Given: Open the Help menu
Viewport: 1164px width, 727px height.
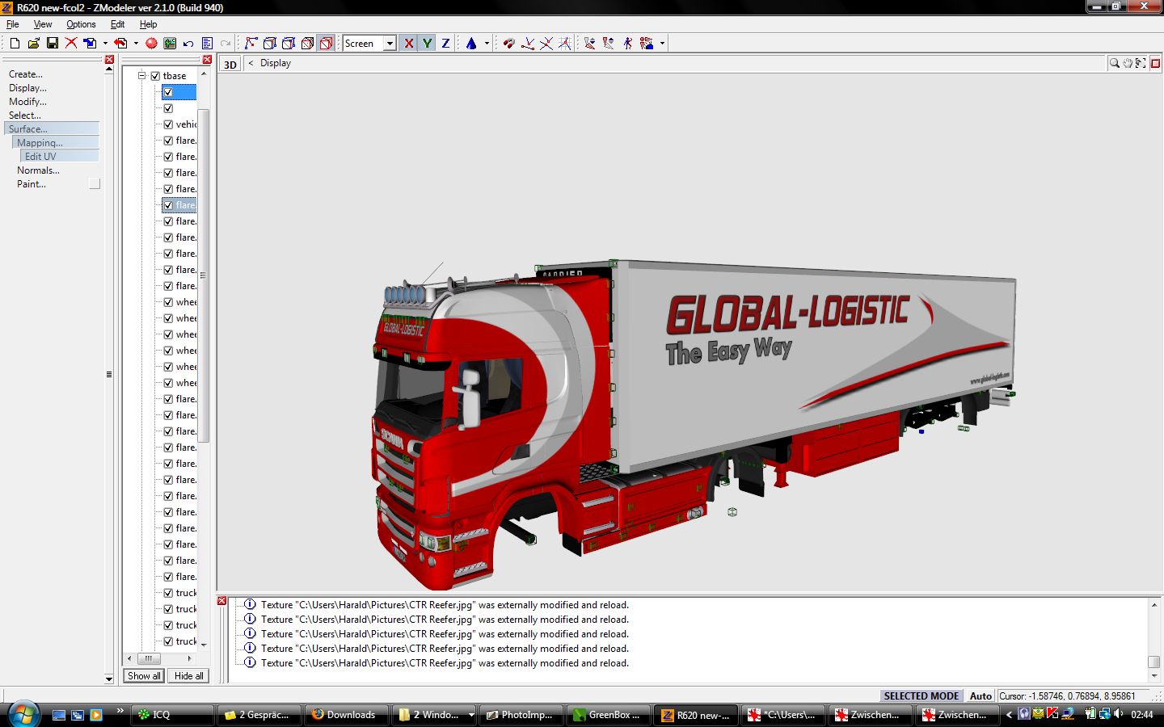Looking at the screenshot, I should pos(148,24).
